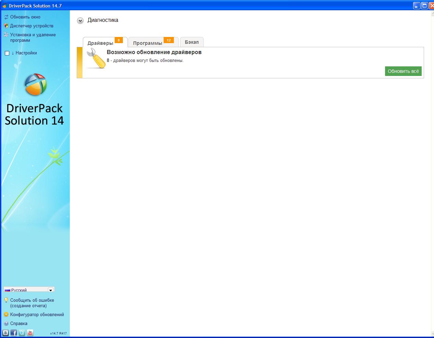Switch to the Бэкап tab
This screenshot has height=338, width=434.
click(192, 42)
